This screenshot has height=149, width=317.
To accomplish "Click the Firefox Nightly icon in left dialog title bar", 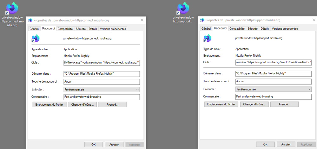I will click(x=30, y=20).
